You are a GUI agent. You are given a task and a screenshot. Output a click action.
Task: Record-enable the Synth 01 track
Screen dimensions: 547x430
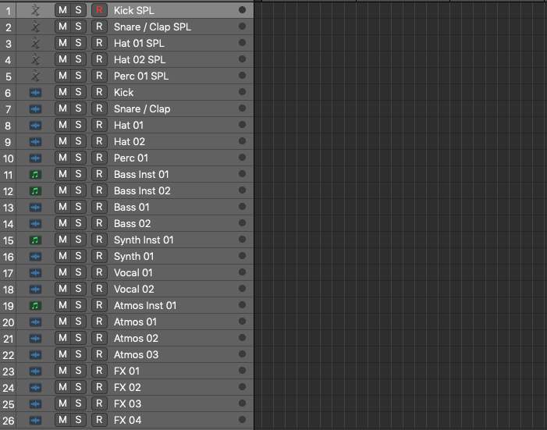coord(98,256)
